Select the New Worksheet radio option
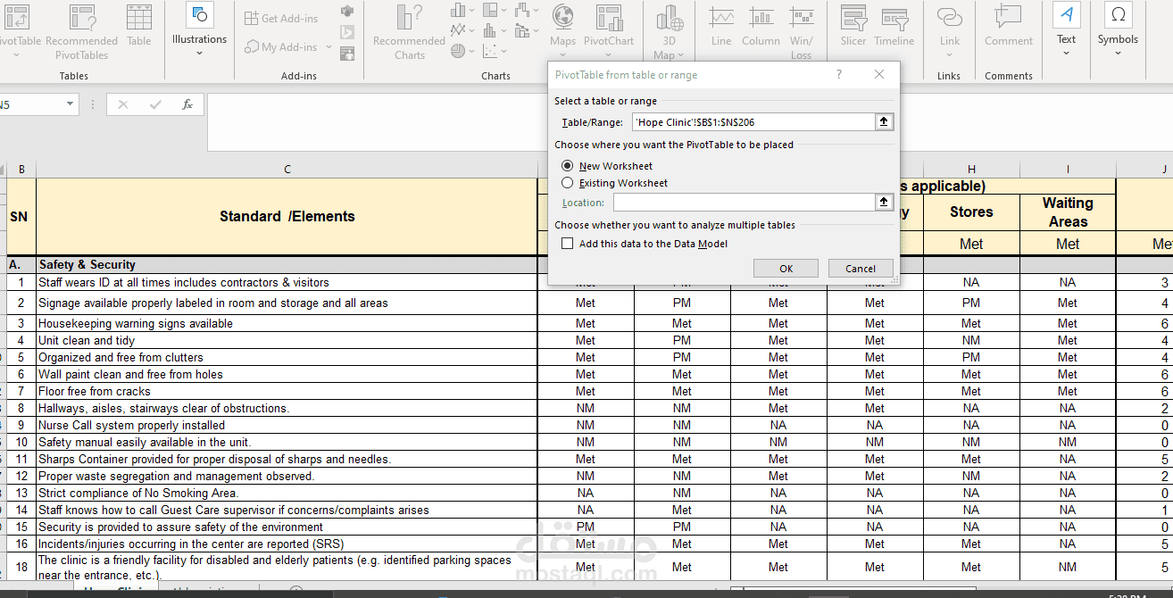This screenshot has width=1173, height=598. [x=568, y=166]
